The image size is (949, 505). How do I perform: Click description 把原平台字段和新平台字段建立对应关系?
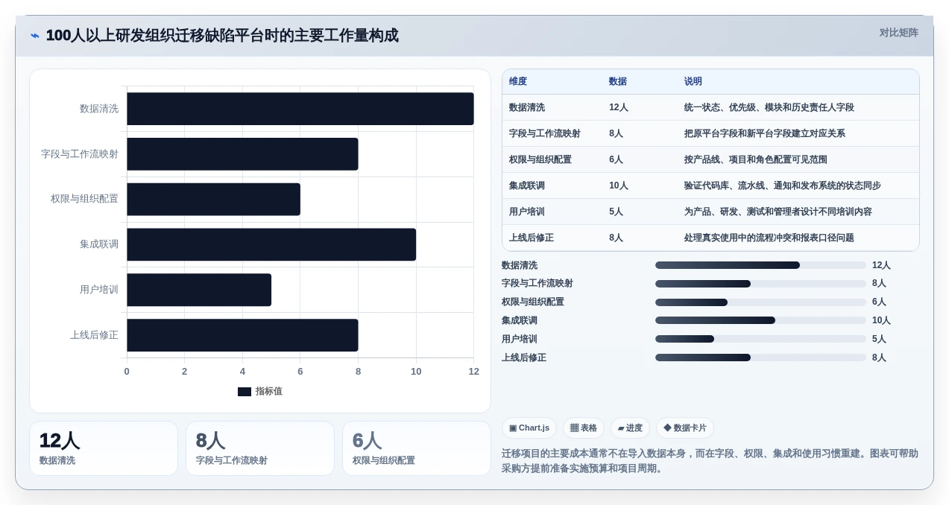click(x=765, y=133)
